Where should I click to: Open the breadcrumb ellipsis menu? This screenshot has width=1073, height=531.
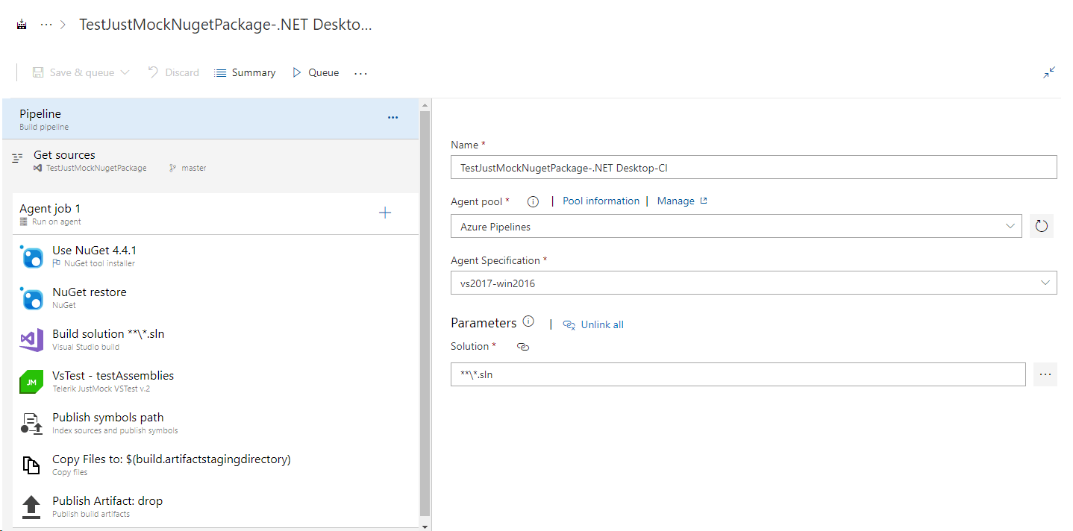click(x=46, y=25)
